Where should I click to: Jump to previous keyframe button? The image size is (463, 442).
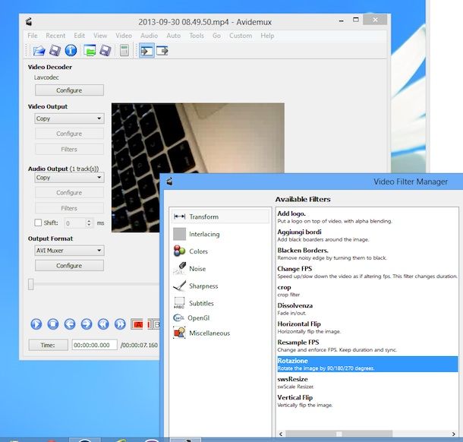(x=103, y=324)
